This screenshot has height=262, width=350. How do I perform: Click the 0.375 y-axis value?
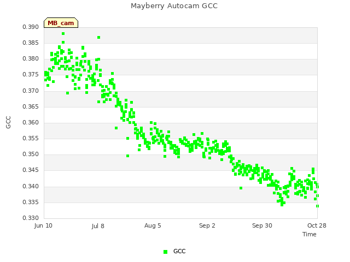(31, 75)
